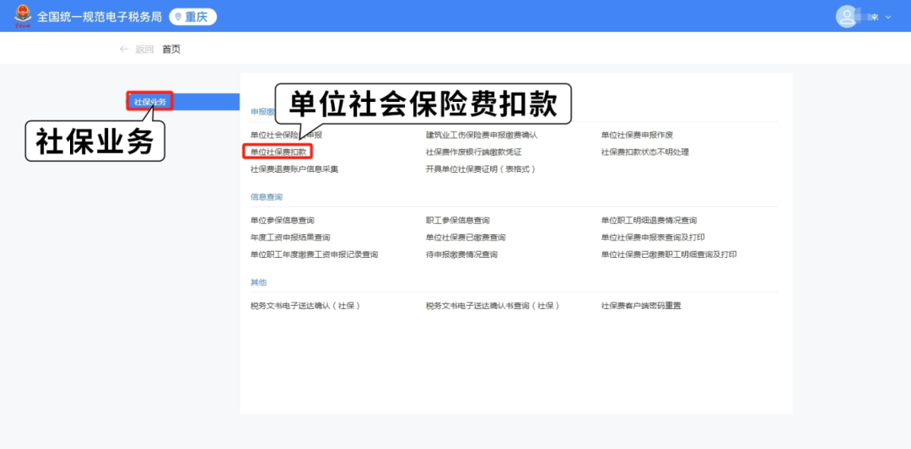Click the location pin icon beside 重庆
911x449 pixels.
[178, 17]
